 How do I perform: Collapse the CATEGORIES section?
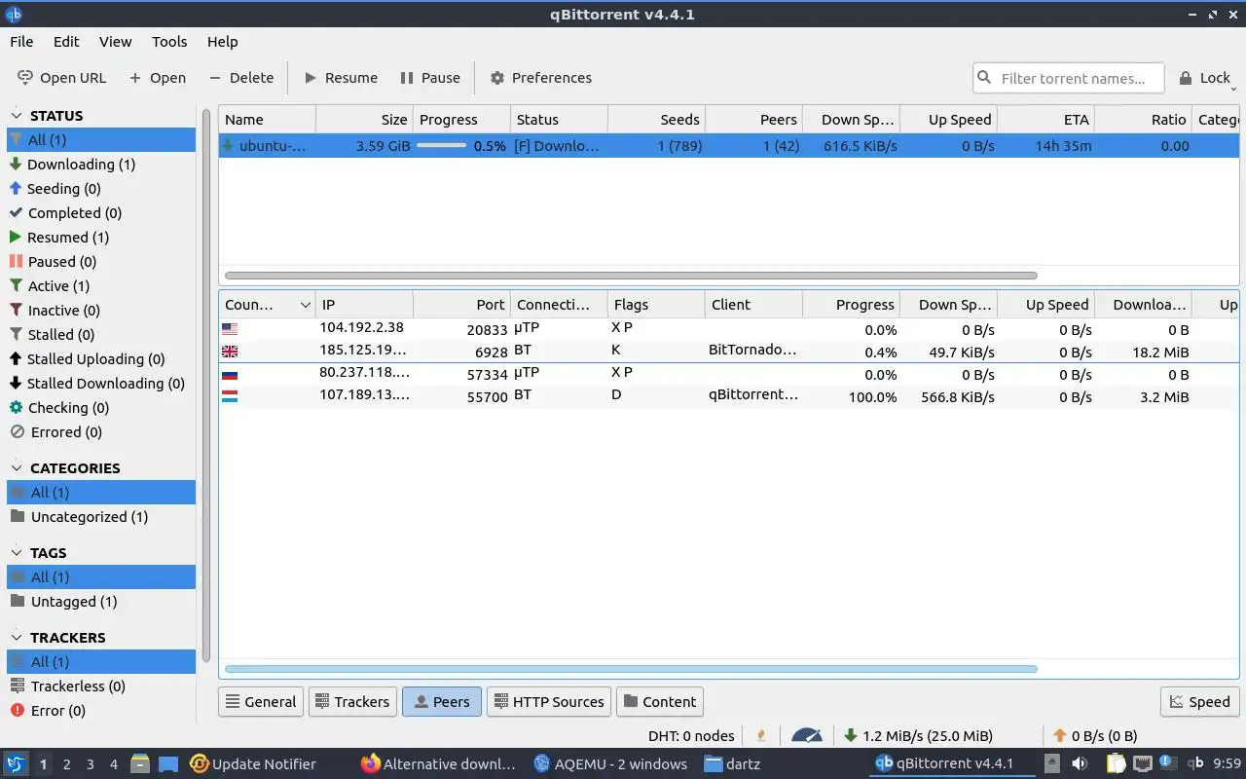point(17,467)
